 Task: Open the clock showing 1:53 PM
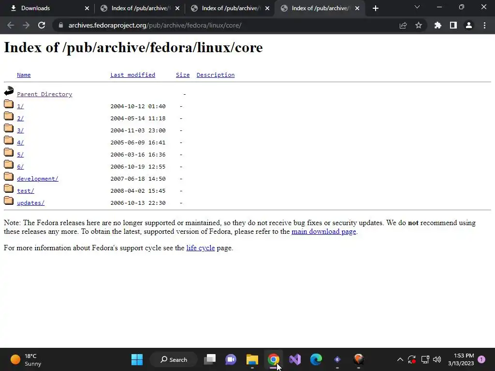pyautogui.click(x=461, y=359)
